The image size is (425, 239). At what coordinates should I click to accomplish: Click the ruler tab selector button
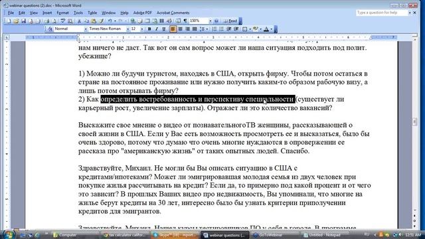7,37
